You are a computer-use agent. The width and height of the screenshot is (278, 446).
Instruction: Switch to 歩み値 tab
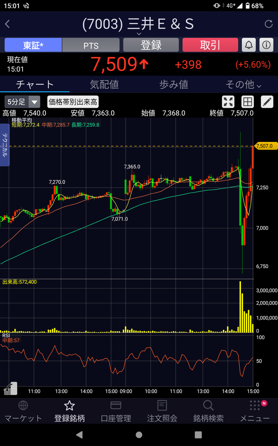point(174,84)
